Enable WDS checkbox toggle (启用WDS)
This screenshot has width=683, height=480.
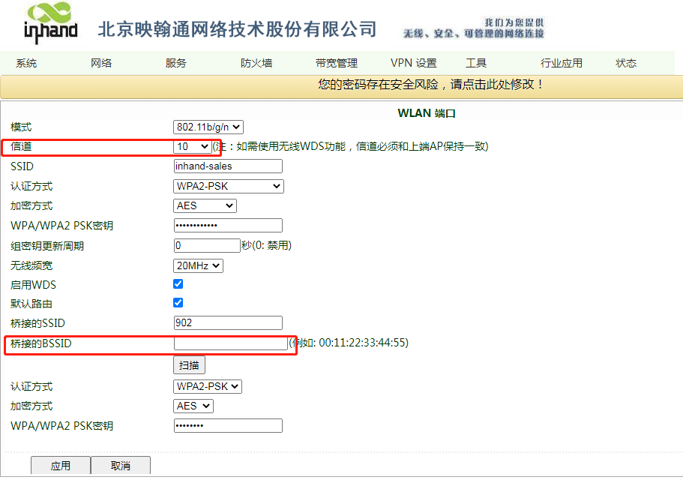178,284
